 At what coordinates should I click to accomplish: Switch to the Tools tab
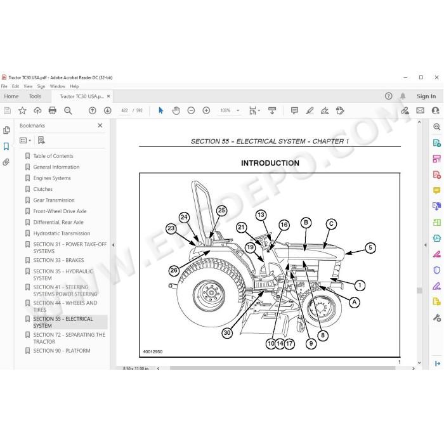click(x=35, y=96)
